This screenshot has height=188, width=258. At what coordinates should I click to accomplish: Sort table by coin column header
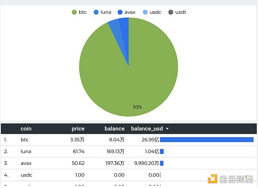pyautogui.click(x=26, y=129)
